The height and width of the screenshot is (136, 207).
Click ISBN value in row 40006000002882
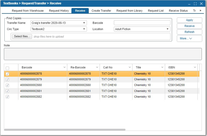point(176,97)
